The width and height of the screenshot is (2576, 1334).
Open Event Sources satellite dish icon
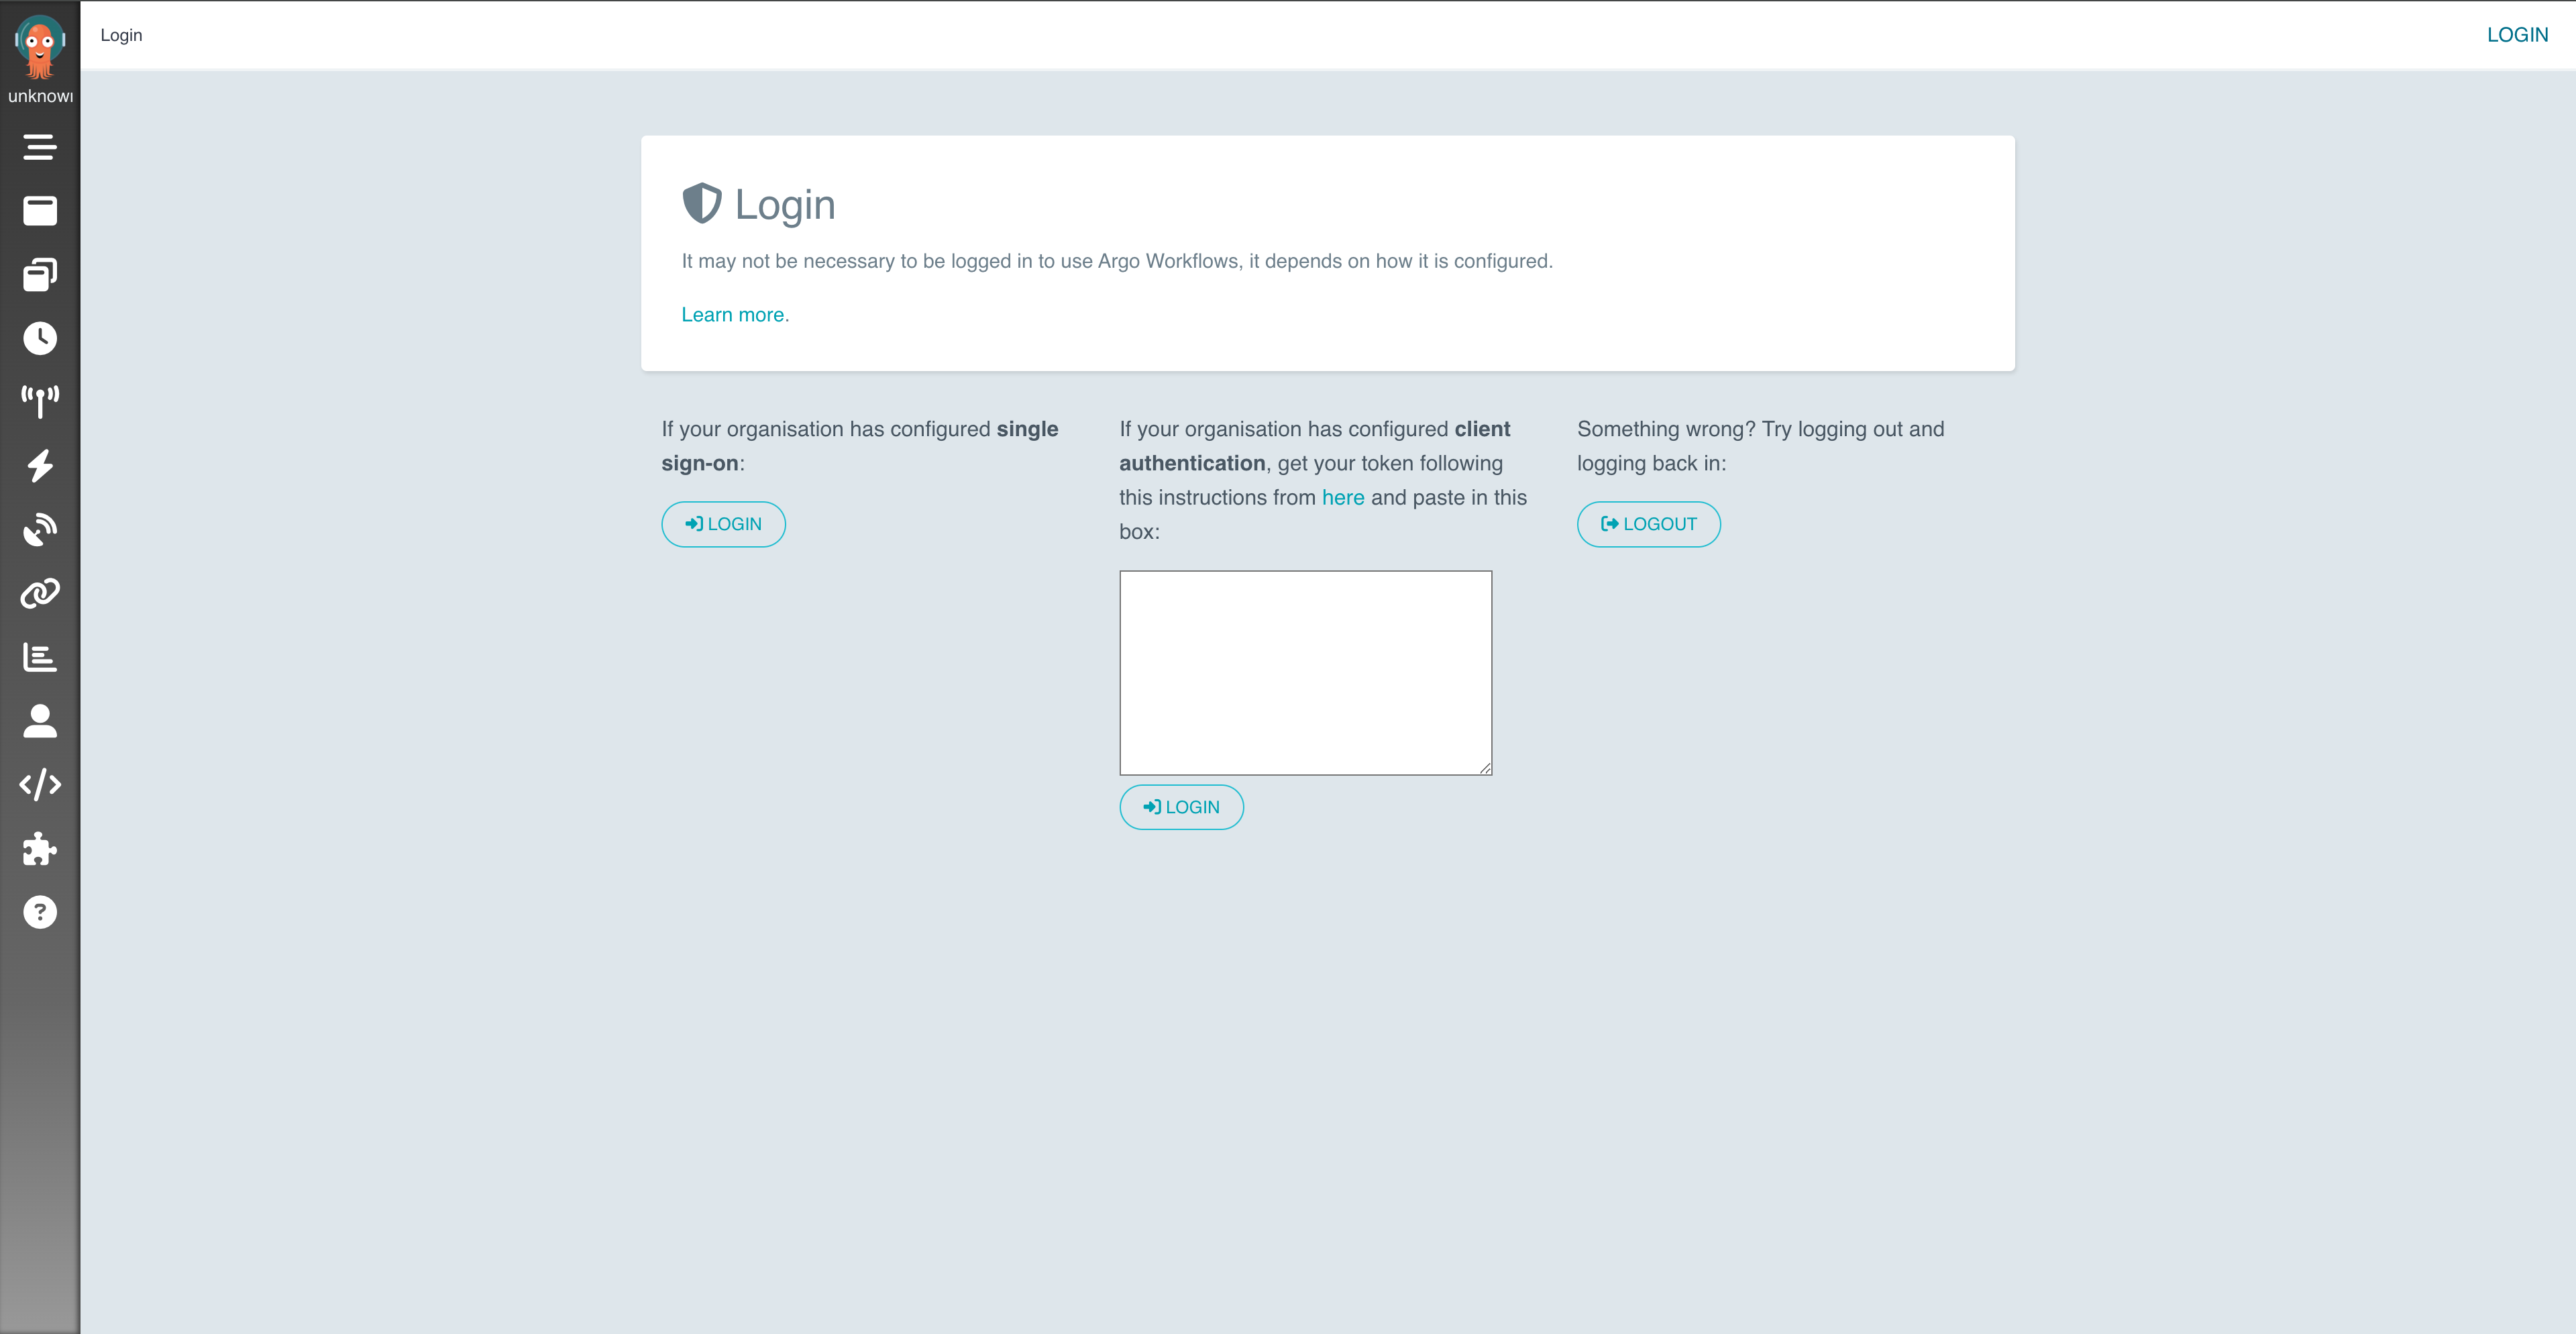(x=40, y=530)
